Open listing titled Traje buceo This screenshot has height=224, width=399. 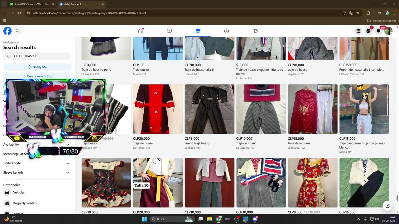click(x=141, y=70)
